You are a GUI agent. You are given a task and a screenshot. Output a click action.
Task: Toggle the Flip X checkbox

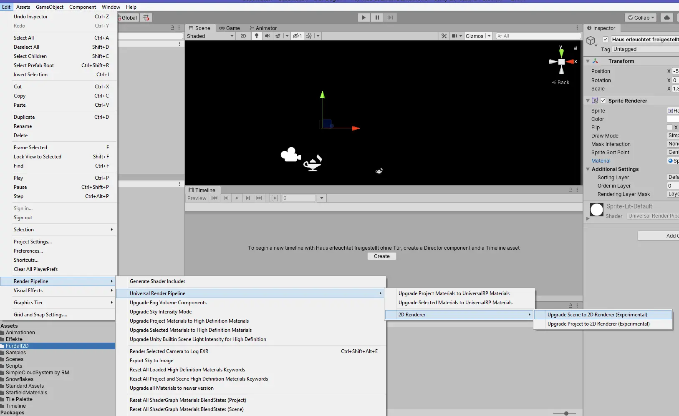pos(670,127)
